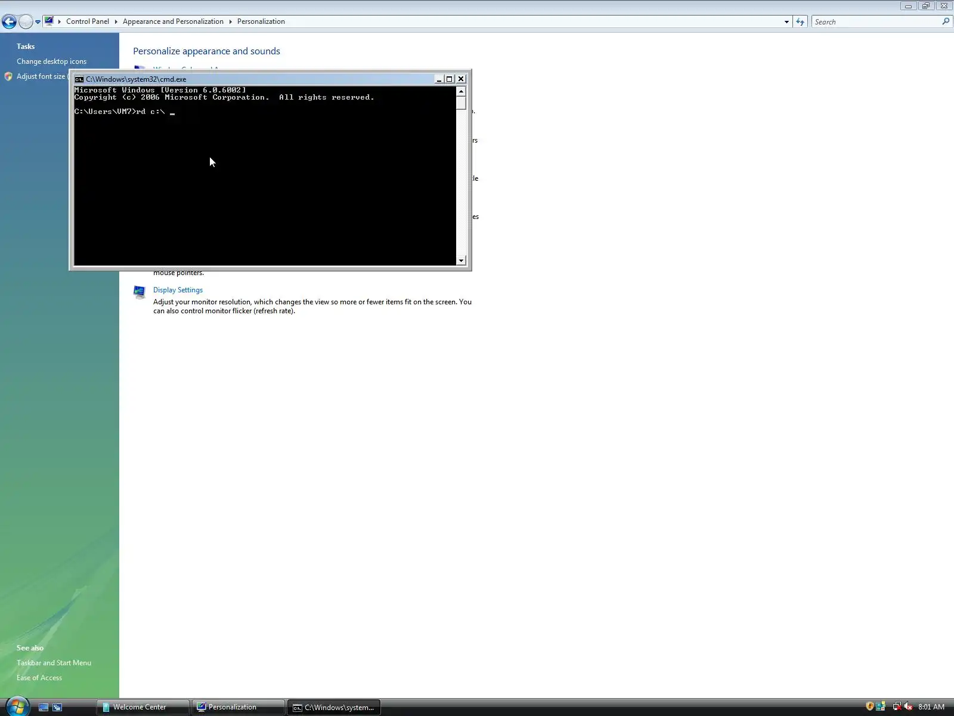
Task: Click the muted volume tray icon
Action: (908, 706)
